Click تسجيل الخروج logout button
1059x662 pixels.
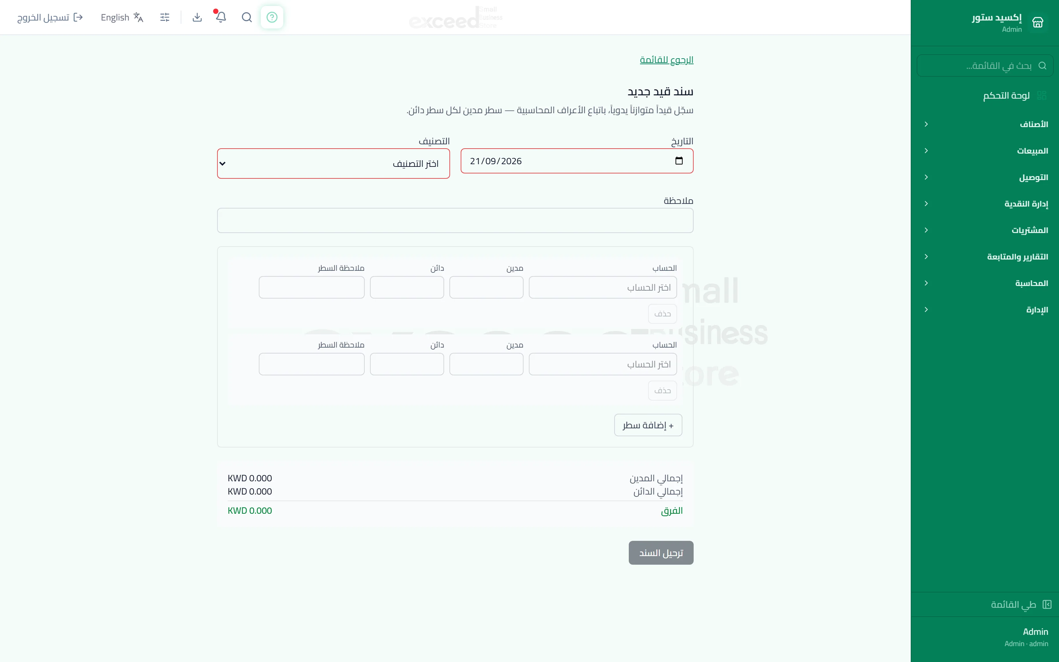click(50, 17)
